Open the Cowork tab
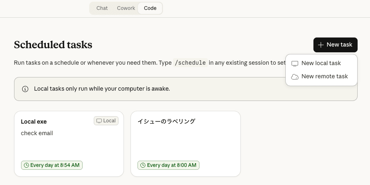The height and width of the screenshot is (185, 370). (x=126, y=8)
